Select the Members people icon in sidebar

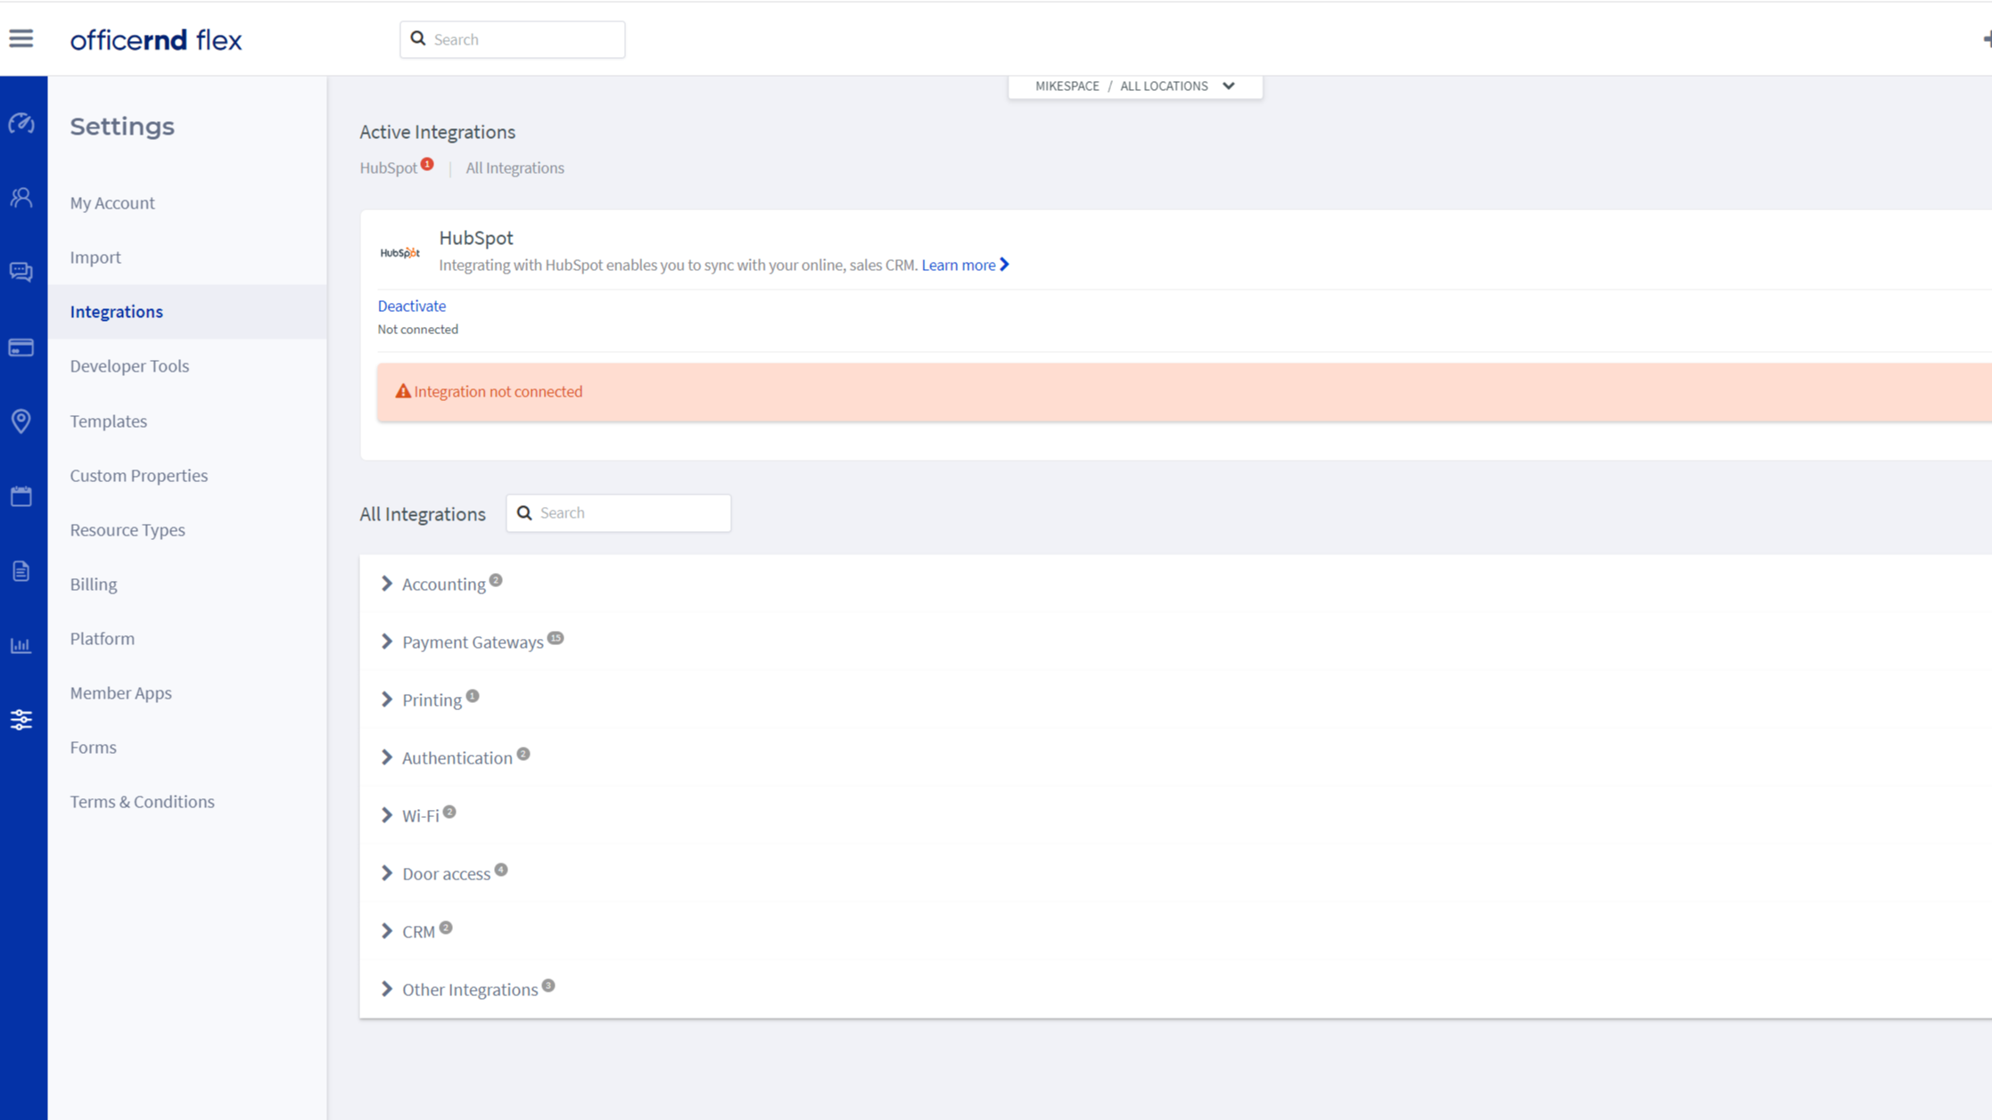21,198
